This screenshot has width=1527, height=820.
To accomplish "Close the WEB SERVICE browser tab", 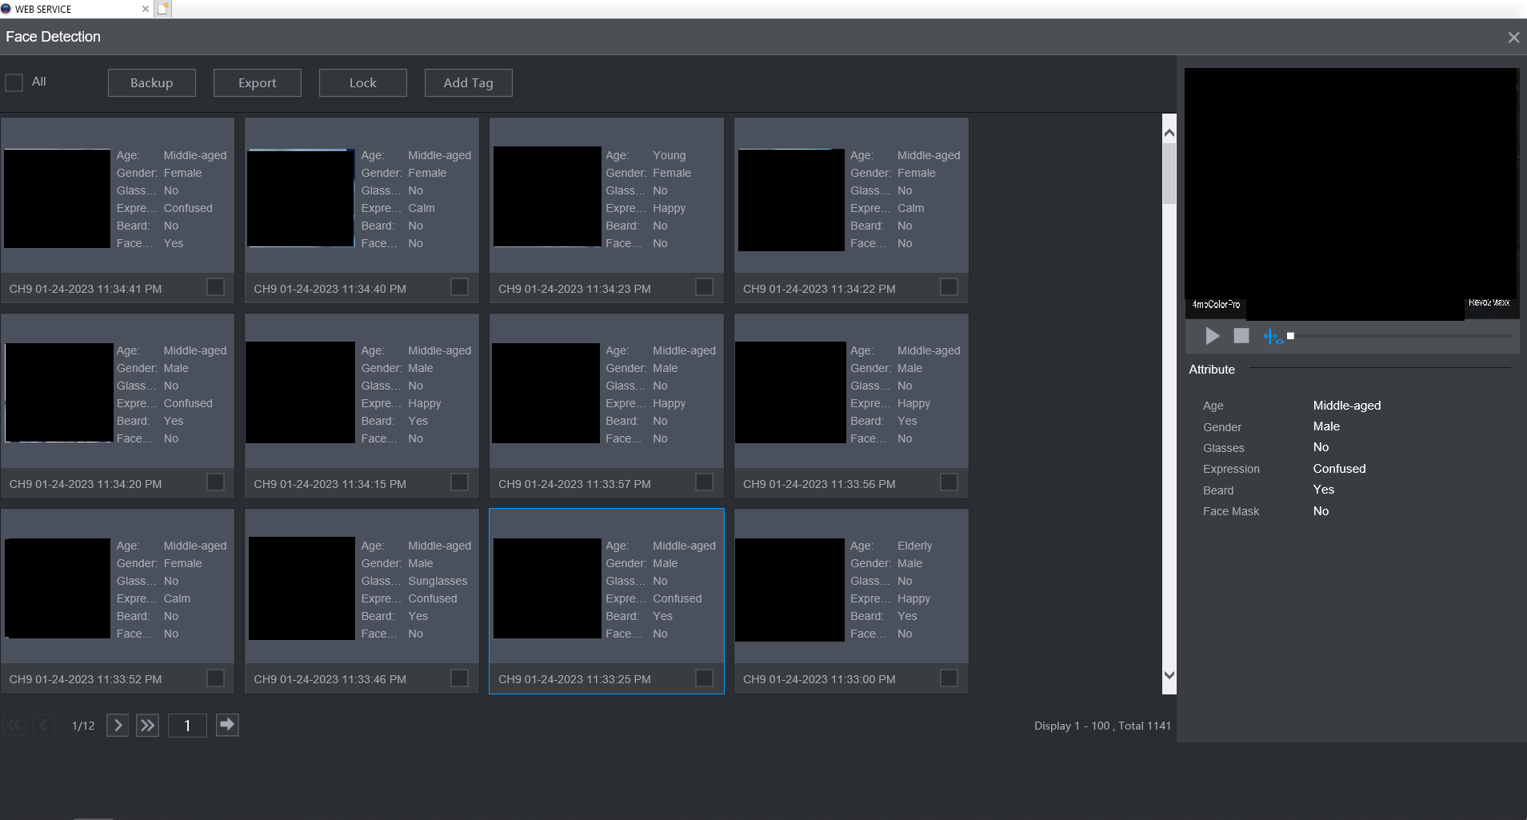I will [x=145, y=9].
